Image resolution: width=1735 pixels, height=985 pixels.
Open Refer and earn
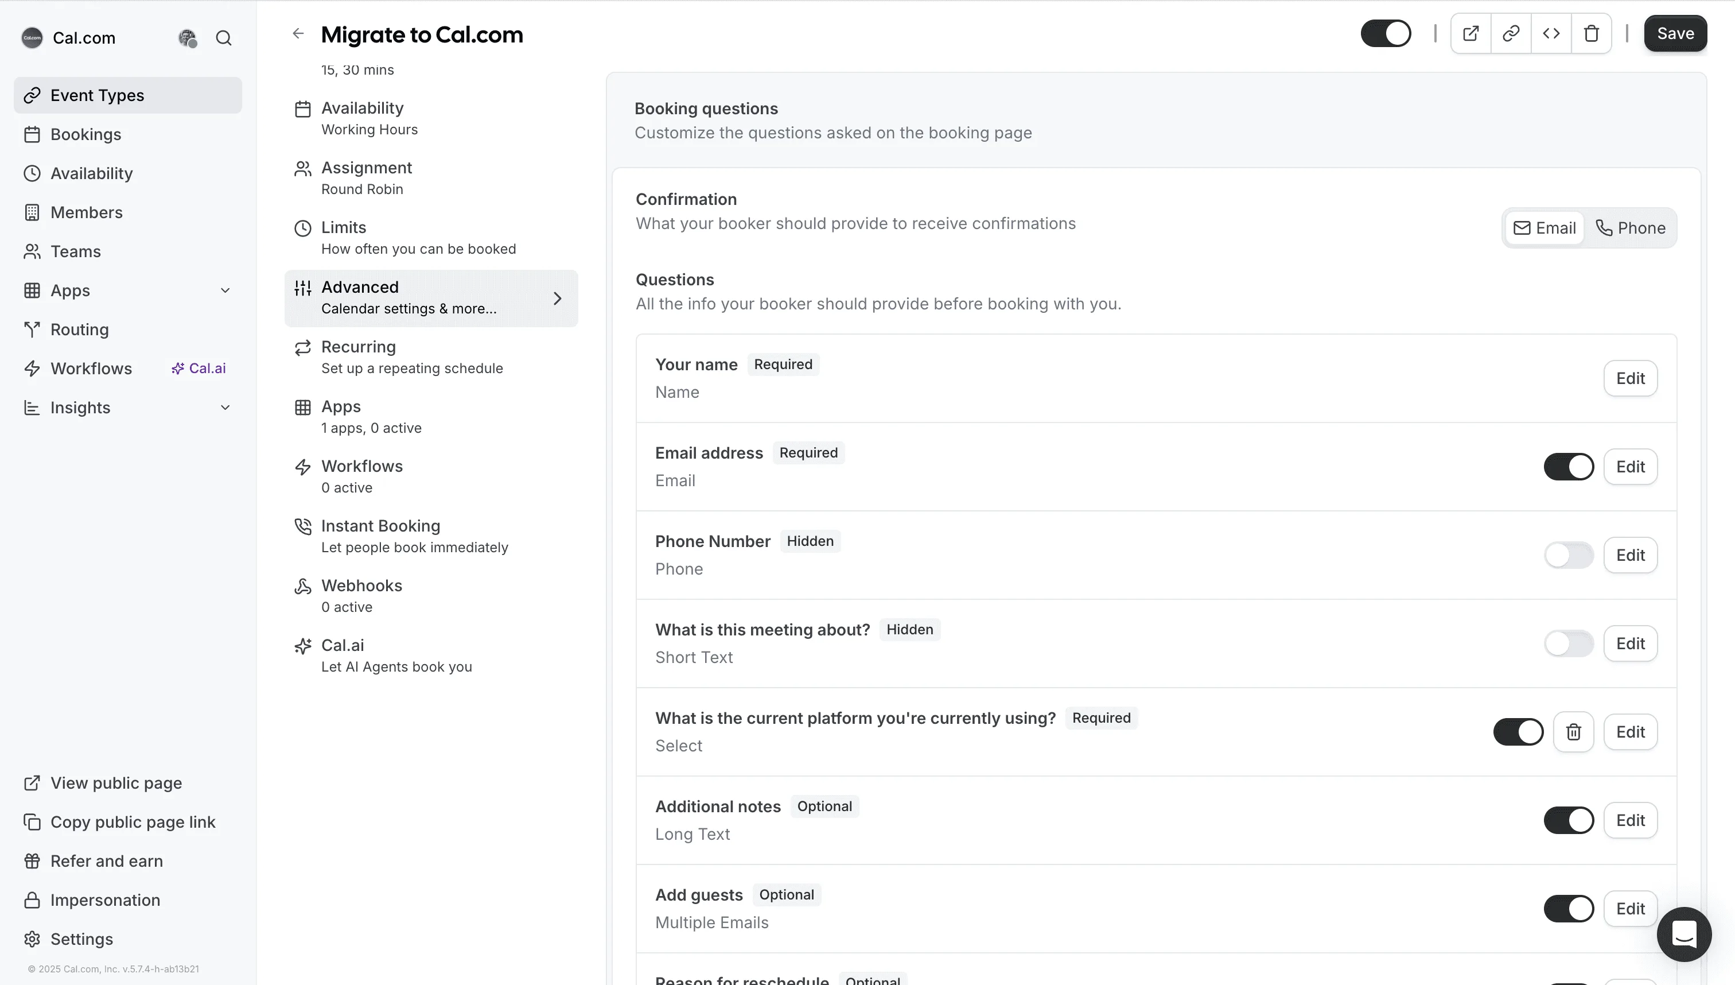point(128,861)
